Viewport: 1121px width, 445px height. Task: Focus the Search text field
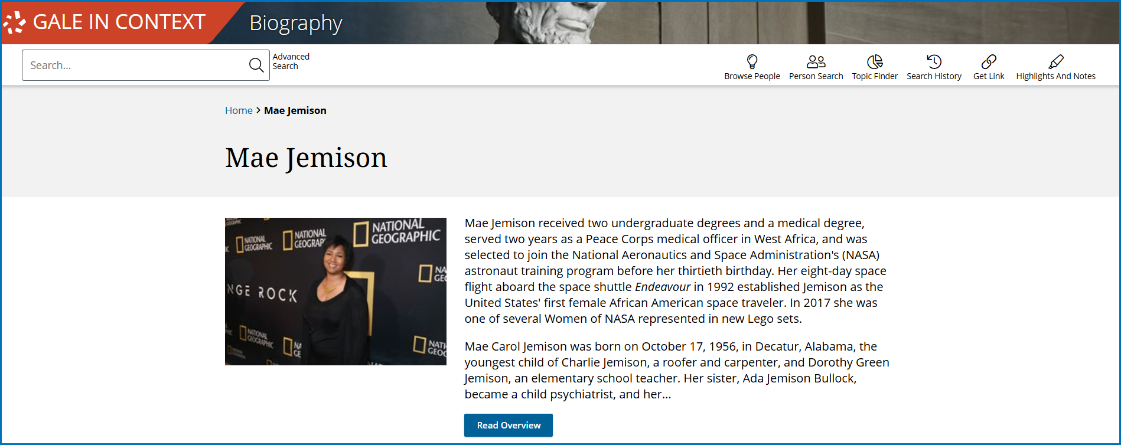pyautogui.click(x=135, y=66)
